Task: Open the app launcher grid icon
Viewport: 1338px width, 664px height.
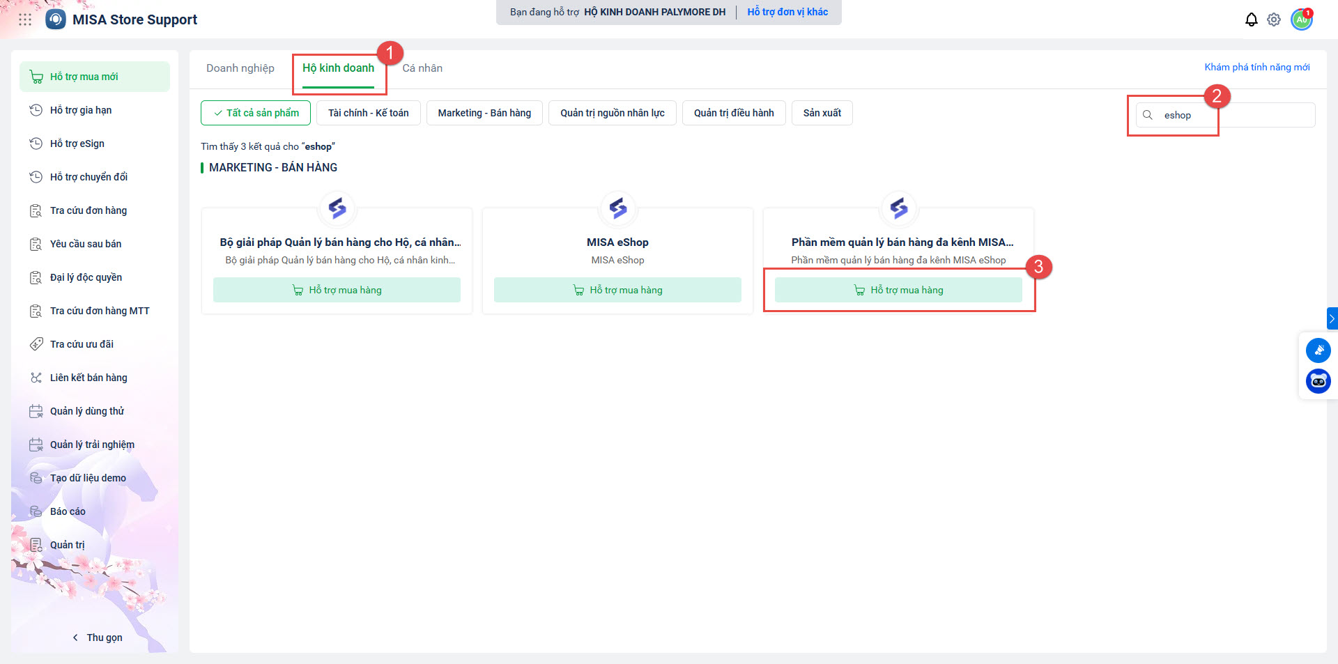Action: [x=25, y=20]
